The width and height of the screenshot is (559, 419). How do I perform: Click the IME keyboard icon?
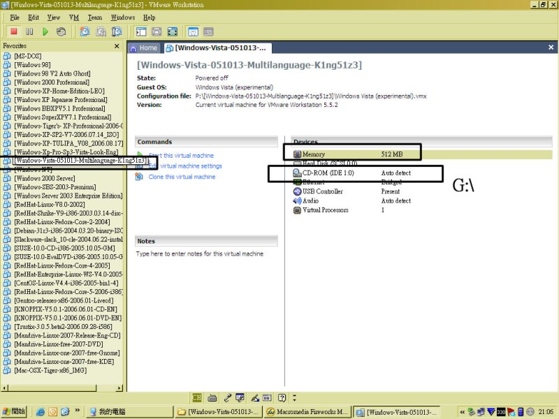click(212, 397)
